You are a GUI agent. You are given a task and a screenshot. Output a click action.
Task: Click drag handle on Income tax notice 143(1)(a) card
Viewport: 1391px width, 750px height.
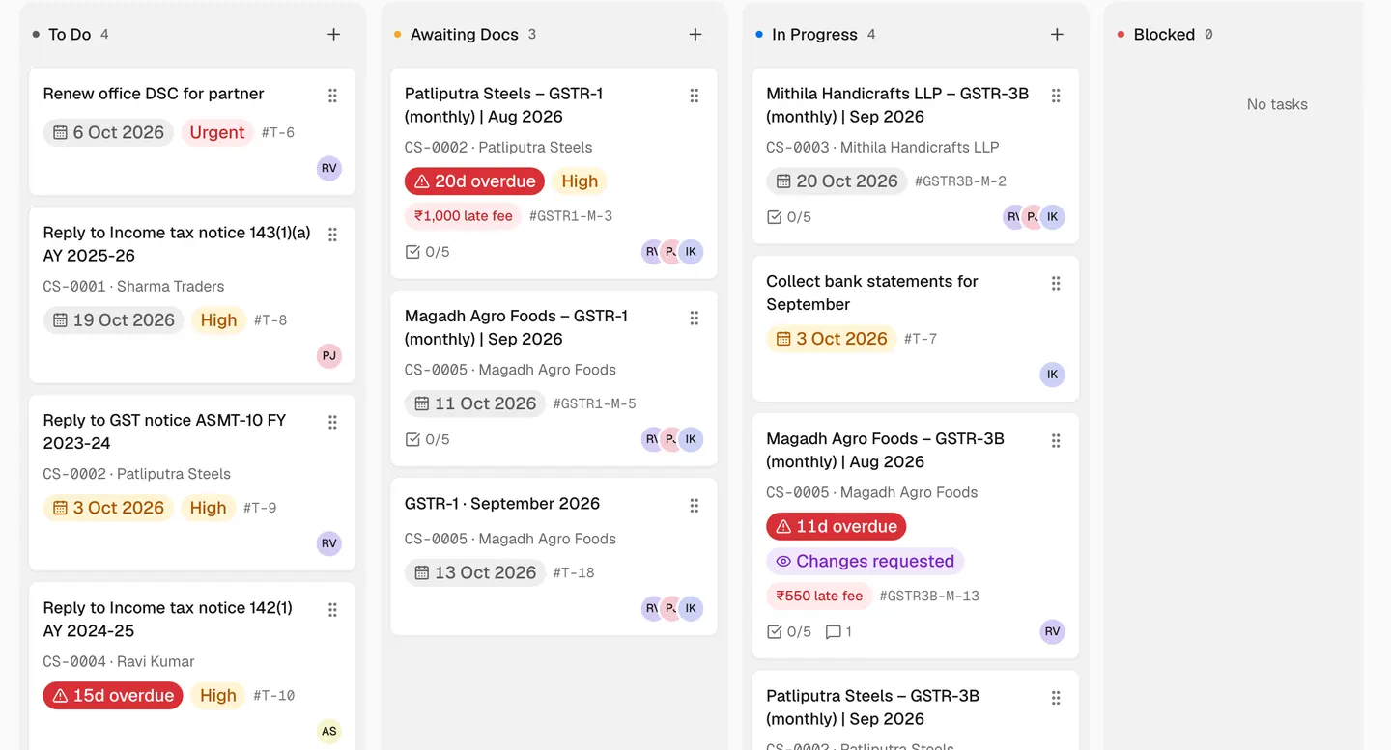(x=332, y=235)
